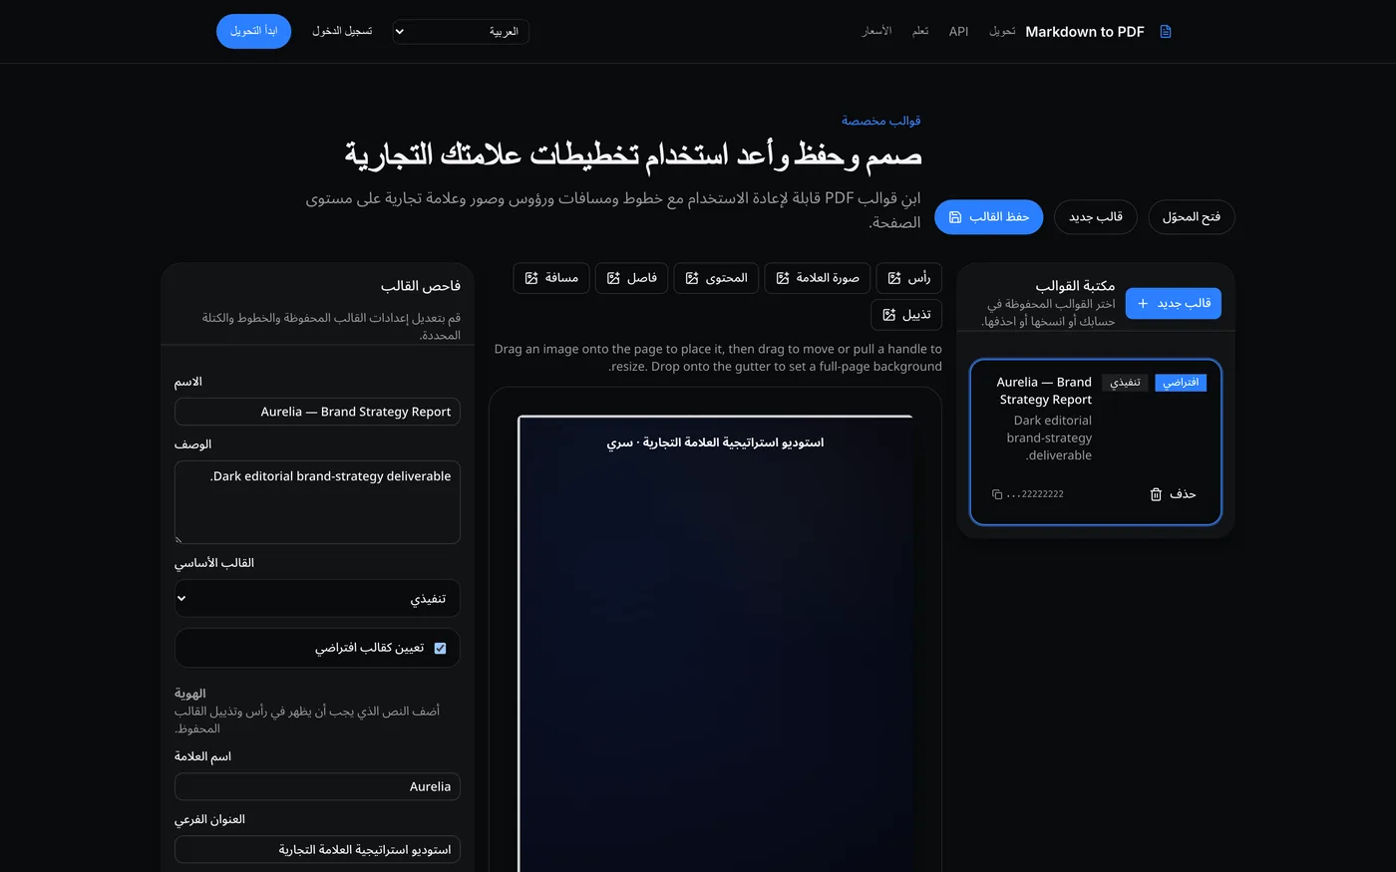Add a المحتوى content block
Viewport: 1396px width, 872px height.
716,278
